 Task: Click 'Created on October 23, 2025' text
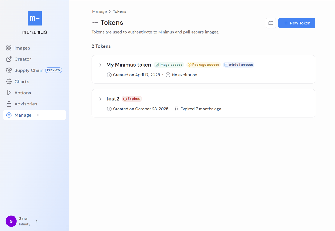tap(141, 109)
